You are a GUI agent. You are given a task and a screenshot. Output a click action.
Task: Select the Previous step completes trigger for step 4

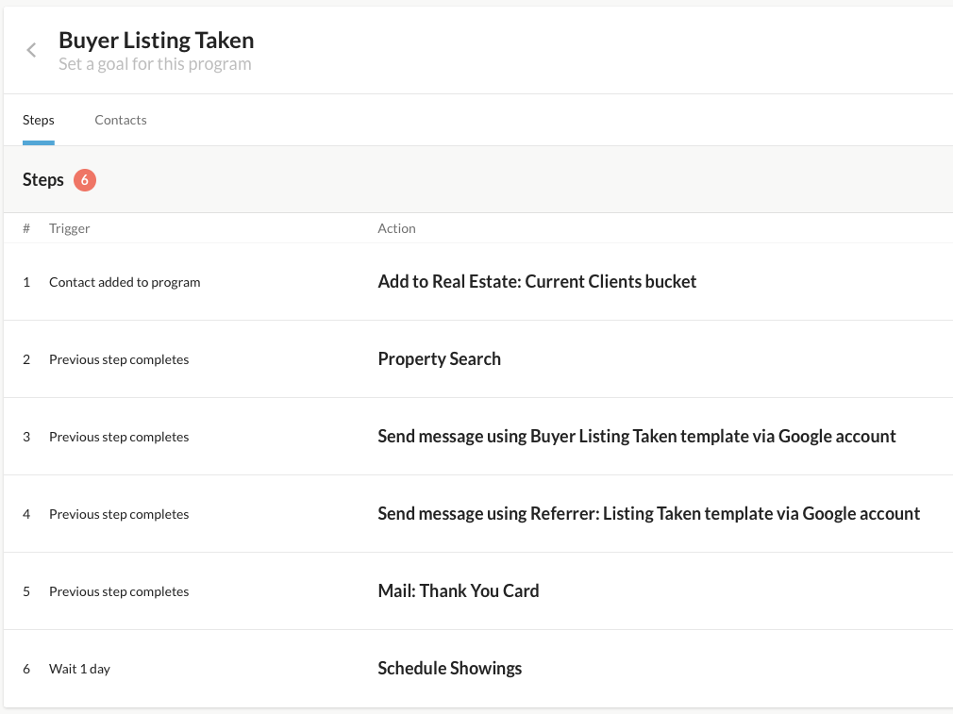[119, 514]
